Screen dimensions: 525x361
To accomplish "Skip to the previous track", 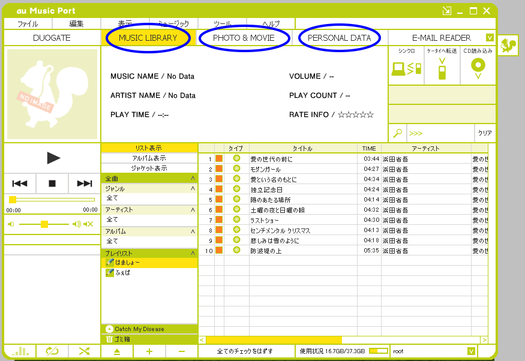I will click(x=20, y=183).
